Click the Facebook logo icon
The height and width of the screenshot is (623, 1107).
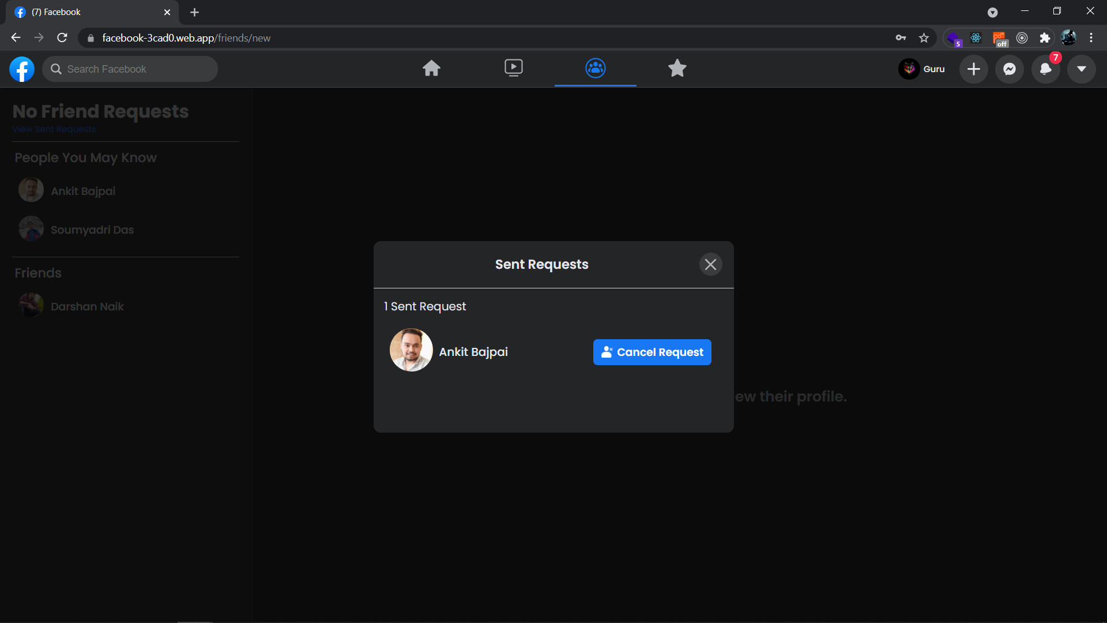coord(22,69)
